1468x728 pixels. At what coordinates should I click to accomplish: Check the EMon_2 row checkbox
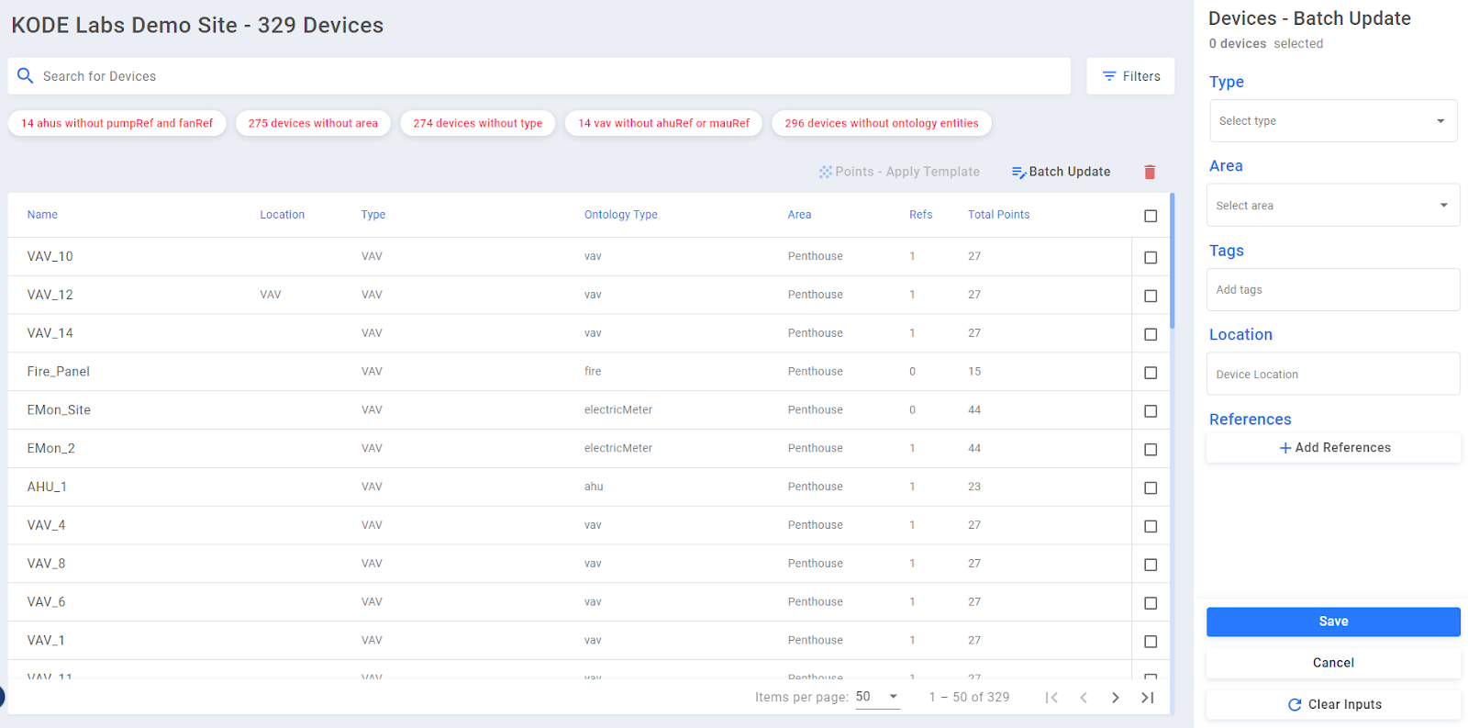point(1151,450)
